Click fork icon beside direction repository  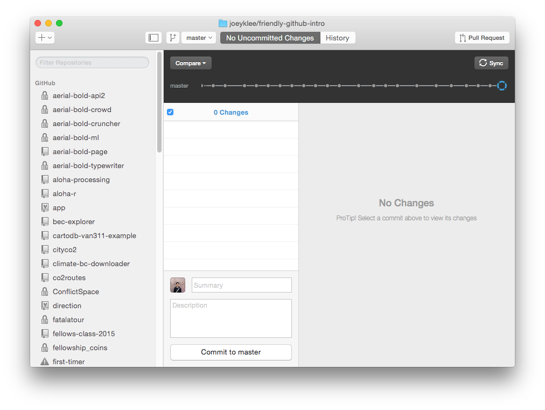pyautogui.click(x=45, y=305)
